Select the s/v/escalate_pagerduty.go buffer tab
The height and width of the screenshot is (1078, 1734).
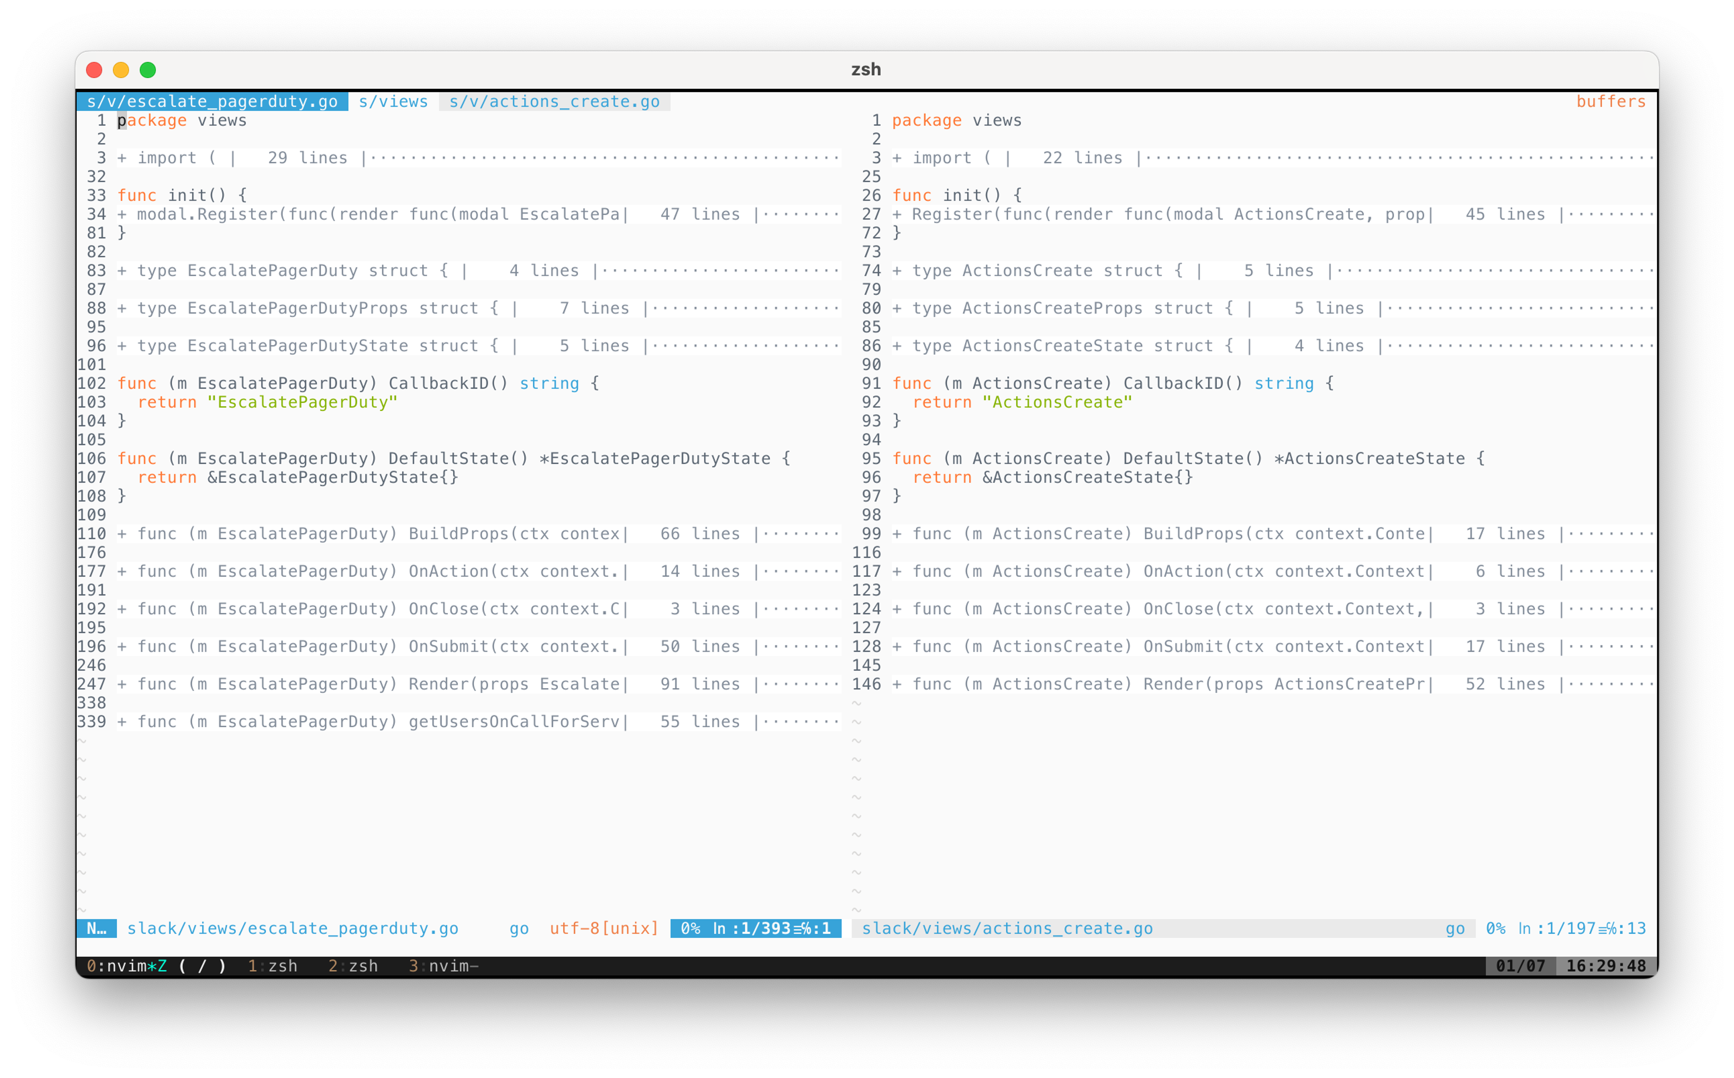(212, 102)
